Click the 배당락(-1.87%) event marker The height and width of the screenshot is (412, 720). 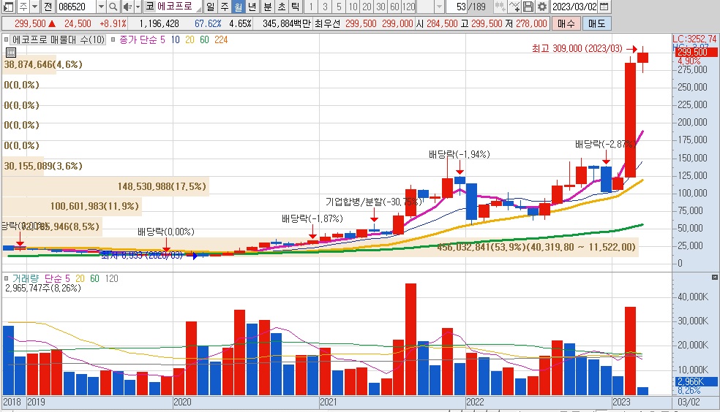[x=312, y=218]
